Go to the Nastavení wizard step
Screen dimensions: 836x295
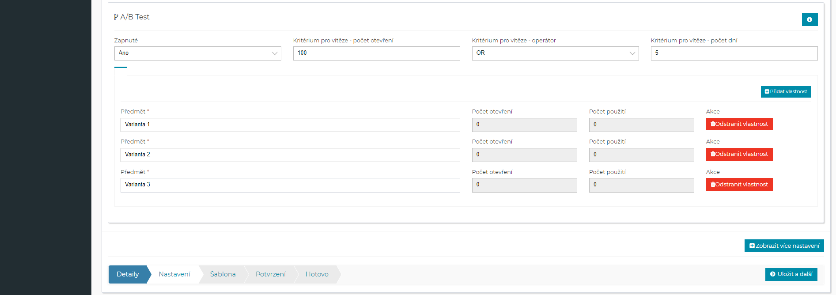174,274
